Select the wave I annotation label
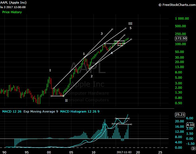 50,70
